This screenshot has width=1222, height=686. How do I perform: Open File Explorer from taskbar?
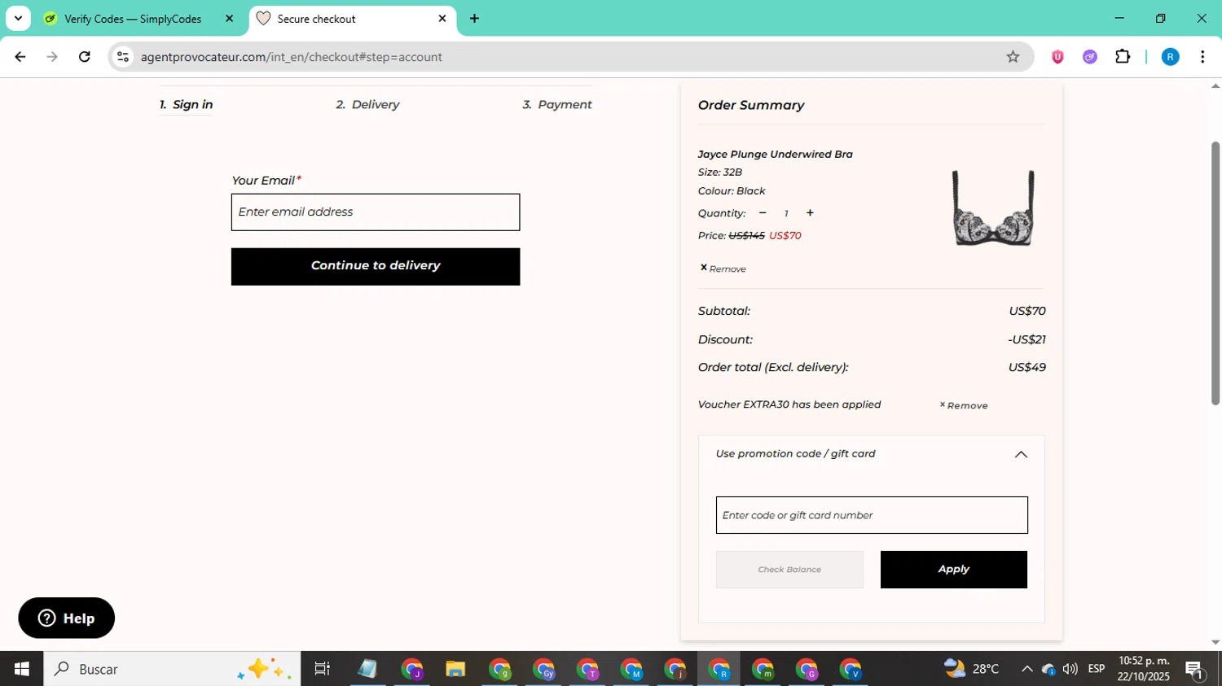tap(455, 669)
